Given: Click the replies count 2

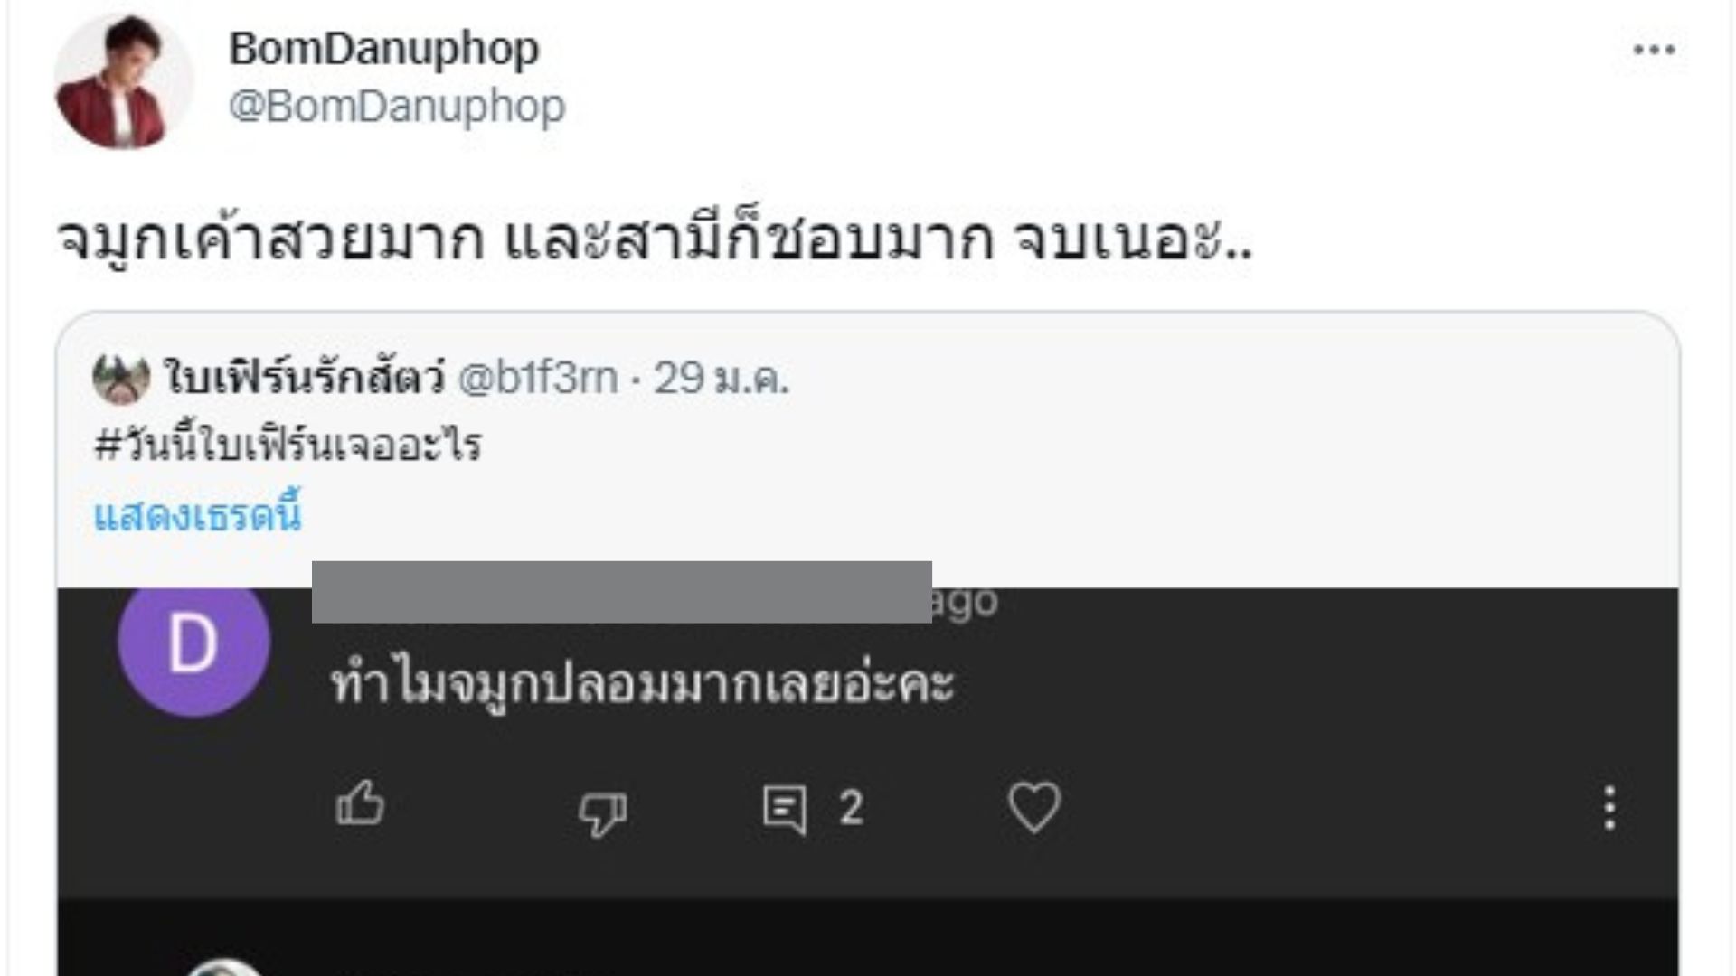Looking at the screenshot, I should (850, 808).
